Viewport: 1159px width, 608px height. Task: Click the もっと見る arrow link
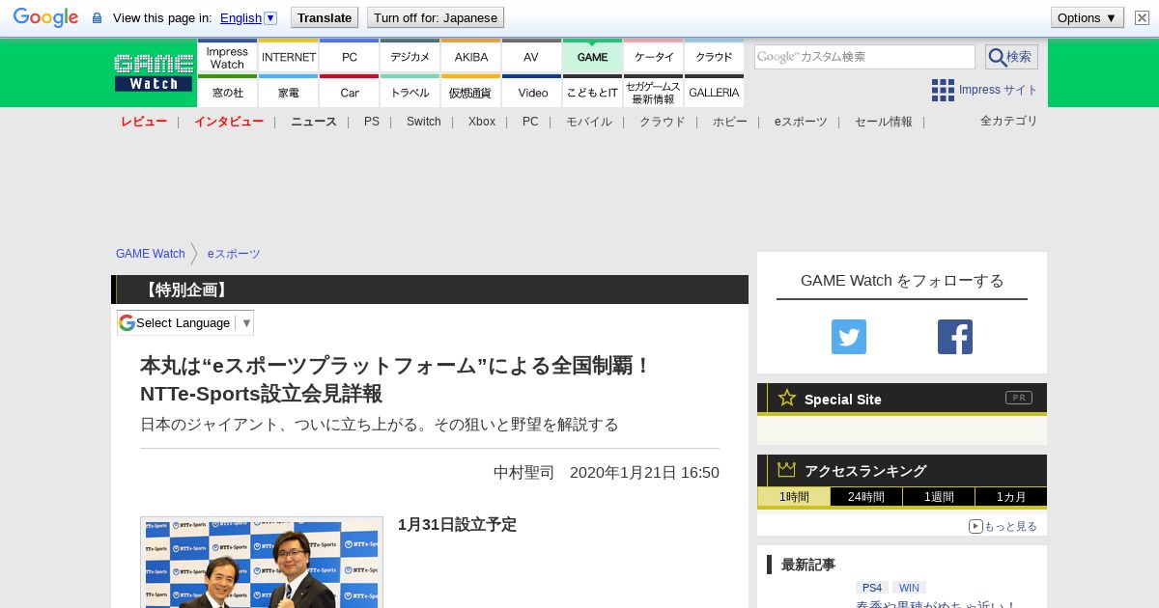tap(1003, 526)
